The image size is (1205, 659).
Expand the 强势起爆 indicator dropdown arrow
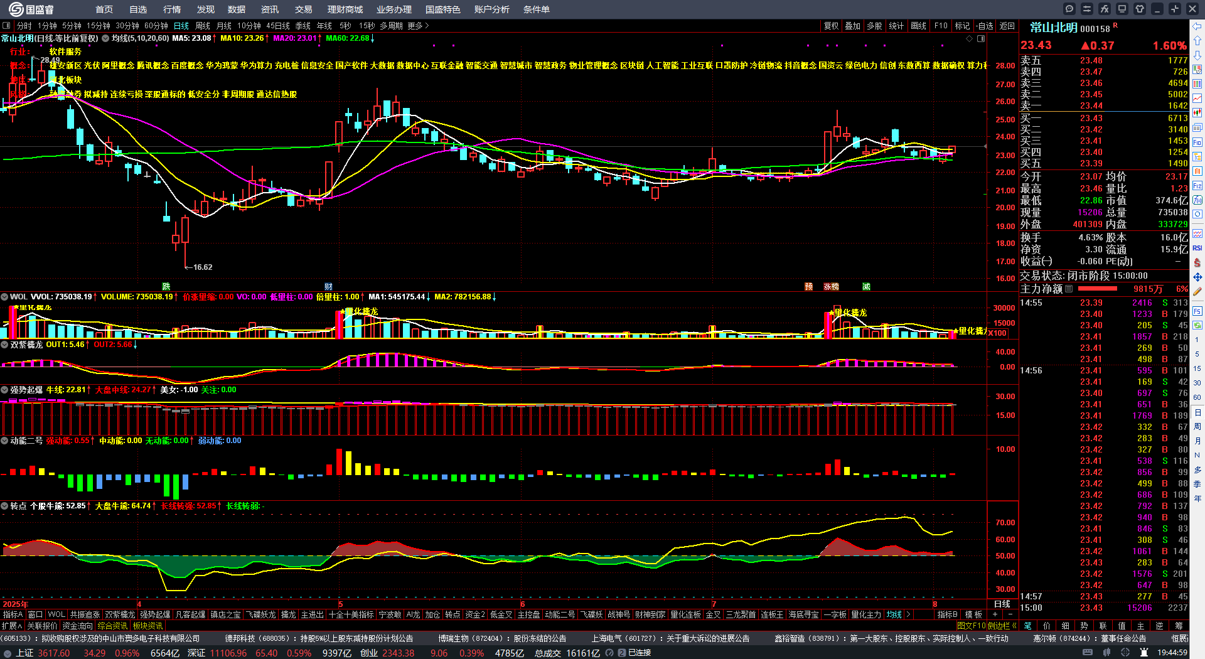tap(4, 390)
